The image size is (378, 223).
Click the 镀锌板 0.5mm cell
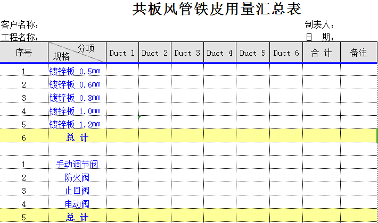pyautogui.click(x=77, y=70)
